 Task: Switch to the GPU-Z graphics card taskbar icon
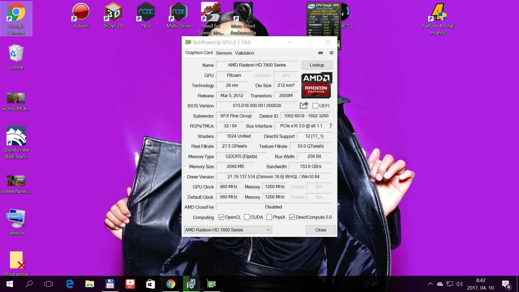coord(211,284)
